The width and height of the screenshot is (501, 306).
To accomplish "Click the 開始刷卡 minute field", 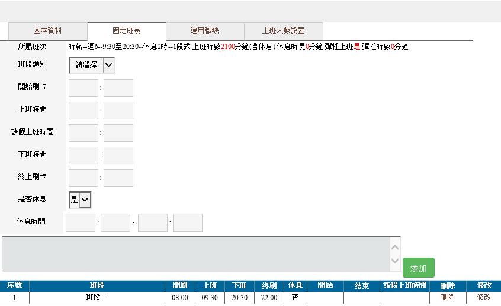I will (118, 88).
